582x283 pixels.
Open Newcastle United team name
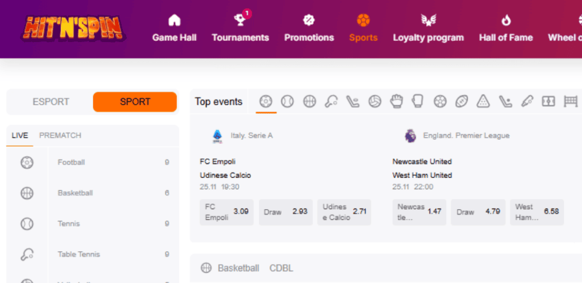pos(422,162)
